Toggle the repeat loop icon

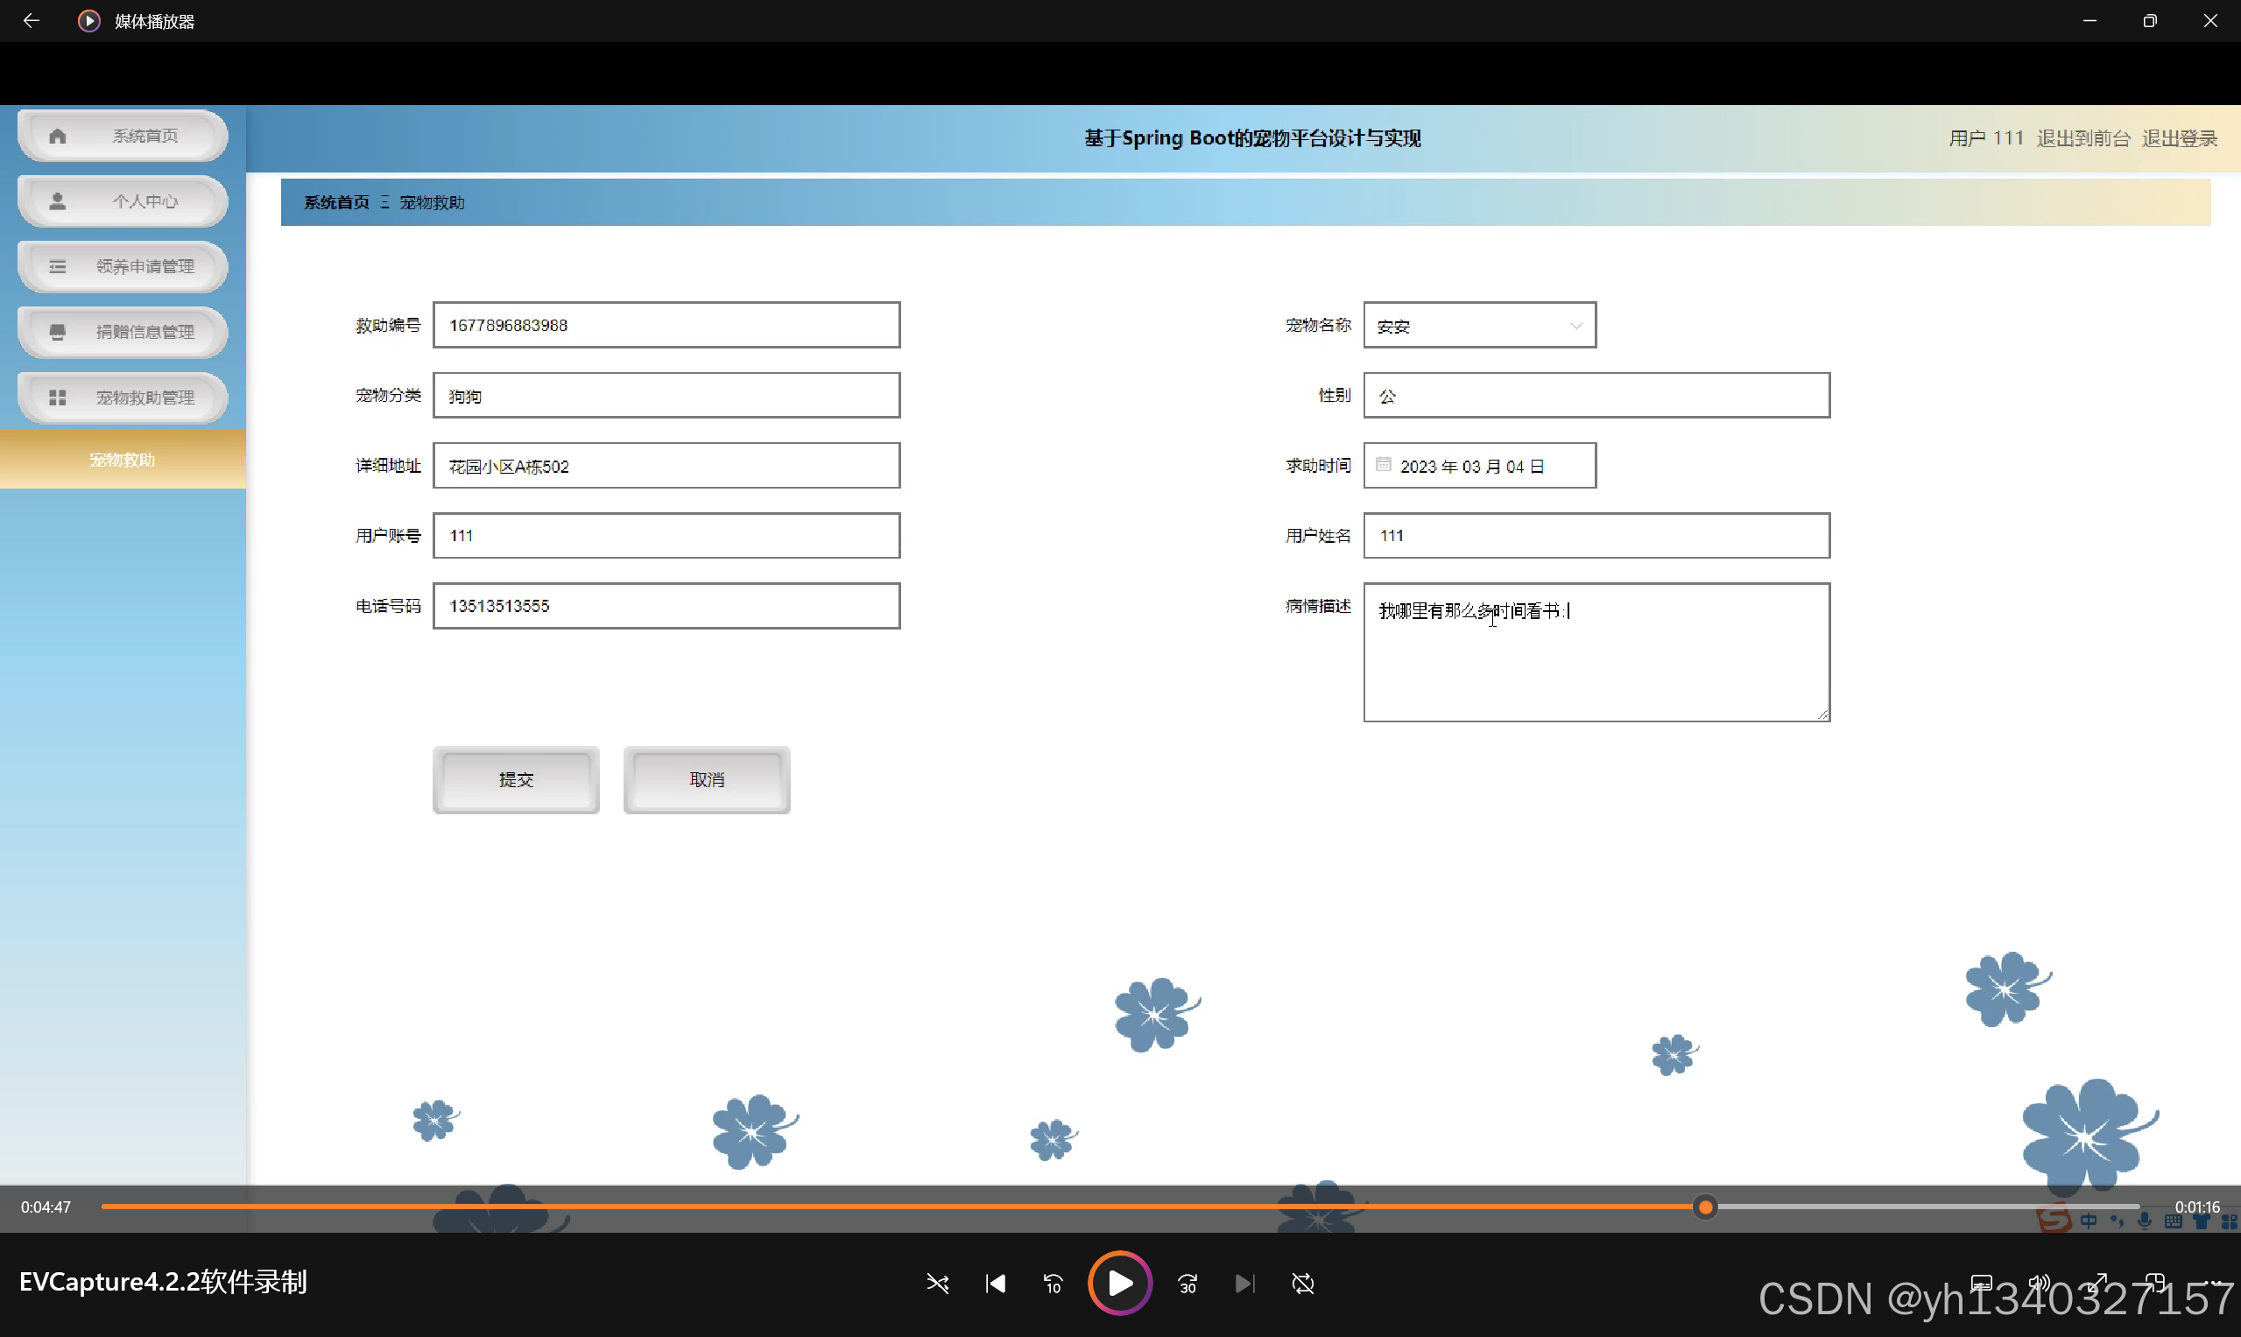[1303, 1283]
